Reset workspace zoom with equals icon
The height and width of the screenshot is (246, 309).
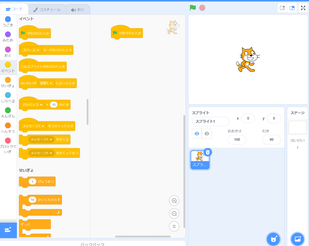tap(174, 226)
